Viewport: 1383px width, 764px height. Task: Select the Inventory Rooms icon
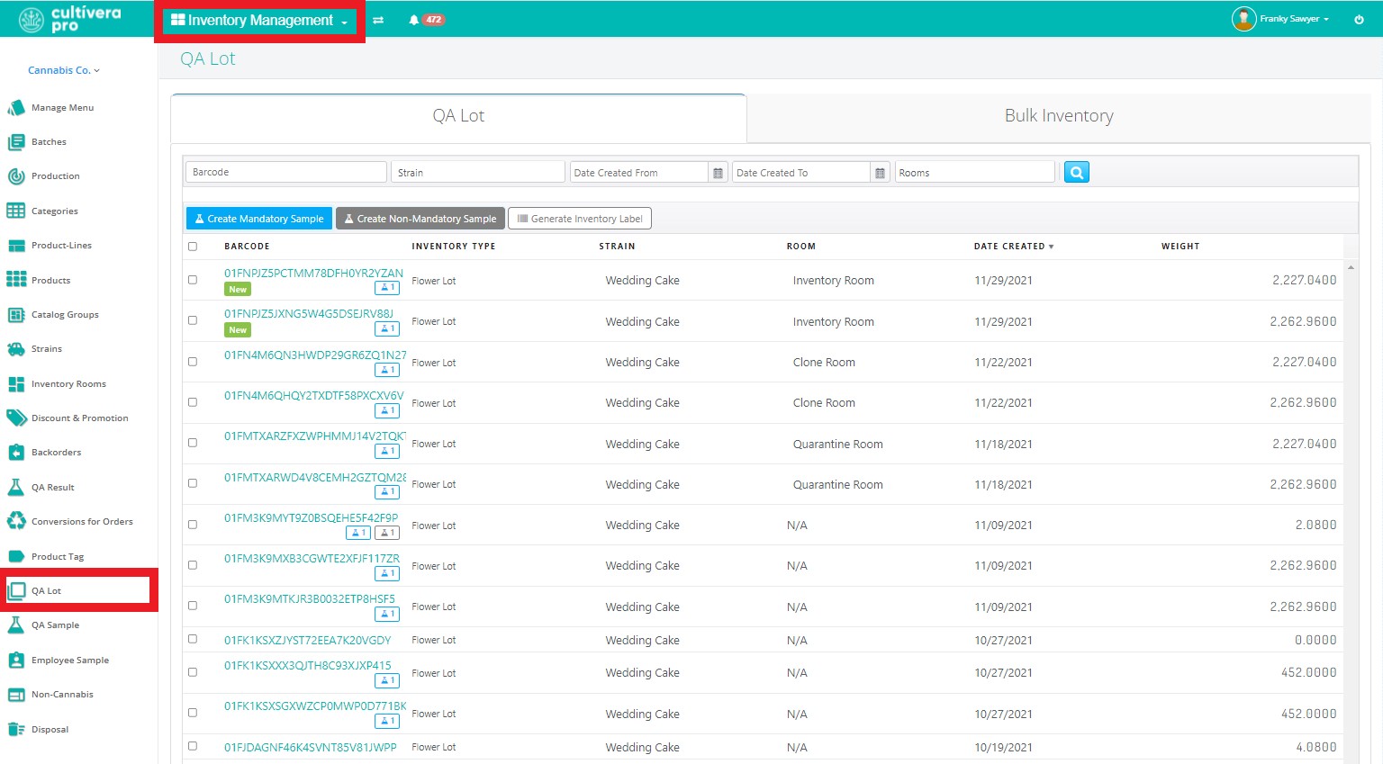(16, 384)
